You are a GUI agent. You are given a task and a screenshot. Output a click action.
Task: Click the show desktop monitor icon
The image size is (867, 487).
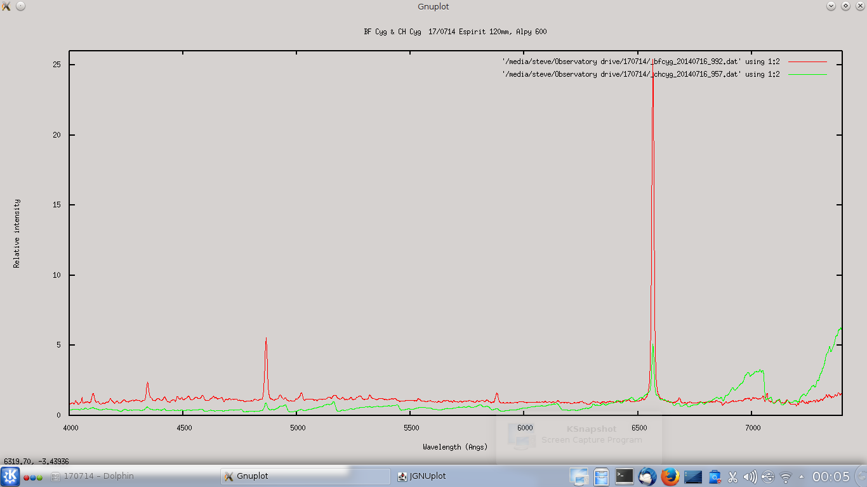click(579, 476)
